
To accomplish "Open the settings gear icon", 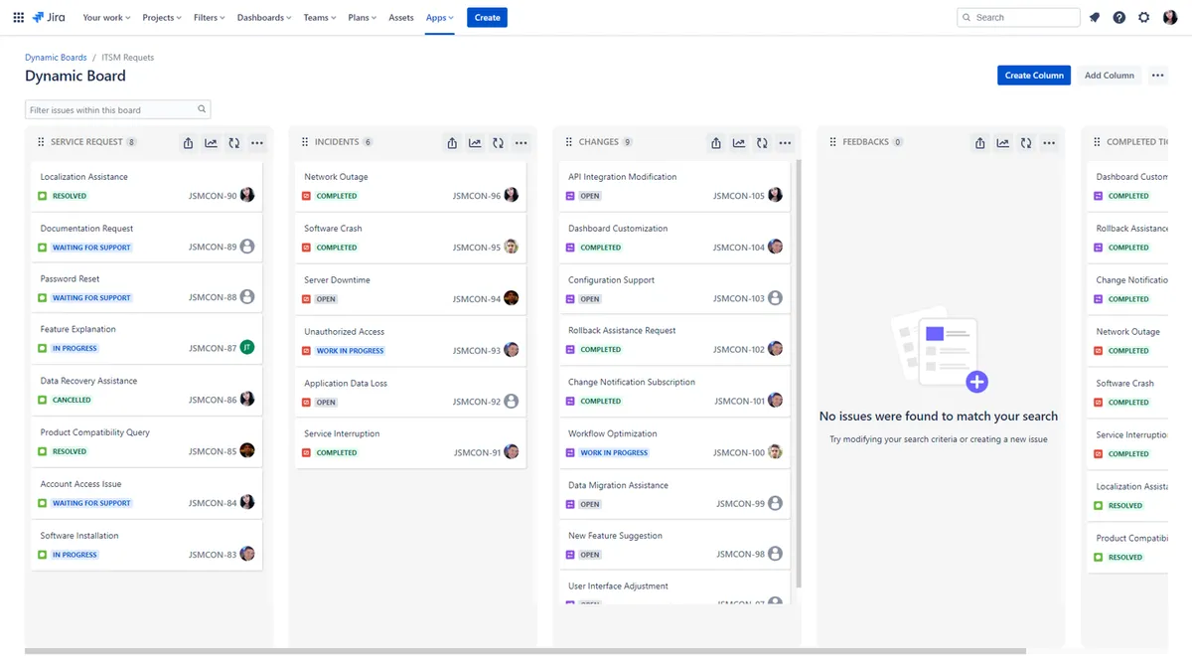I will (1144, 17).
